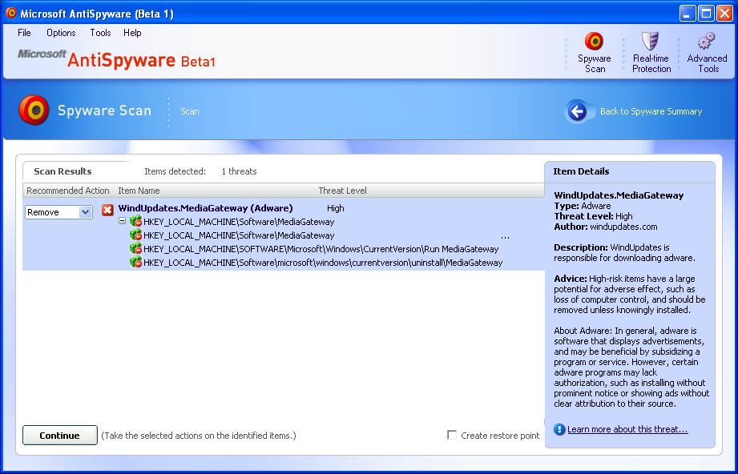Sort by Threat Level column header

[343, 191]
